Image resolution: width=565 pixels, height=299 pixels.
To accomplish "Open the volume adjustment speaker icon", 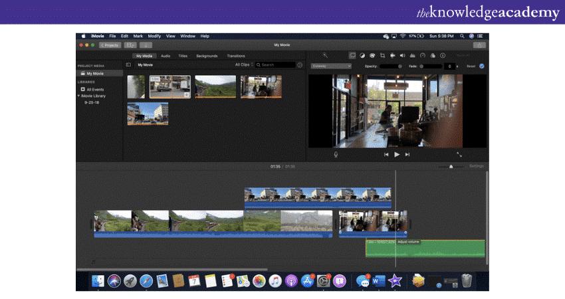I will click(x=403, y=56).
